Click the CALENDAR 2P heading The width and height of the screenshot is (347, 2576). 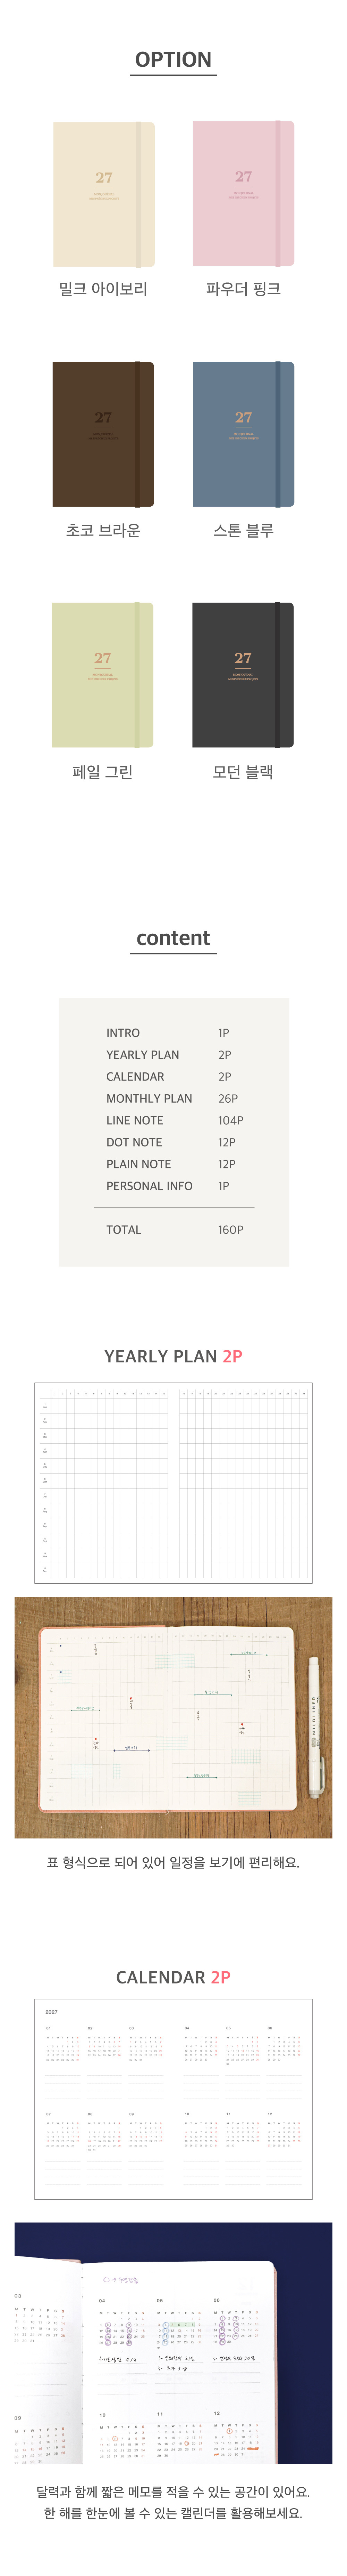click(x=173, y=1977)
